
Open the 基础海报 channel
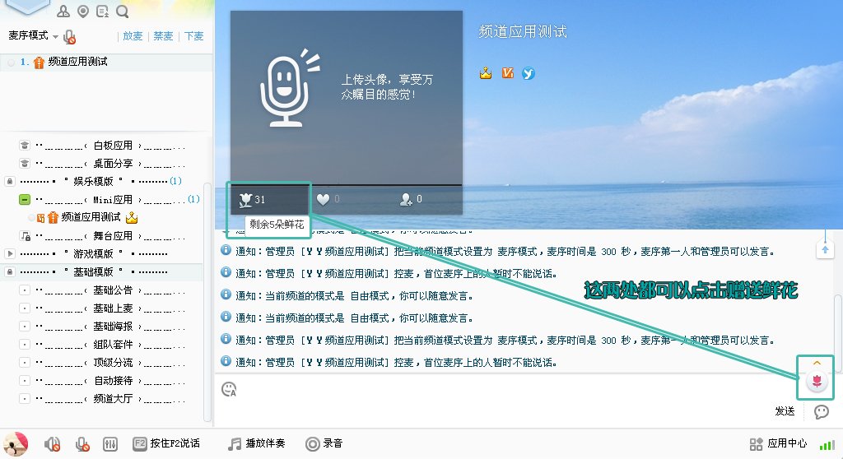pyautogui.click(x=112, y=327)
